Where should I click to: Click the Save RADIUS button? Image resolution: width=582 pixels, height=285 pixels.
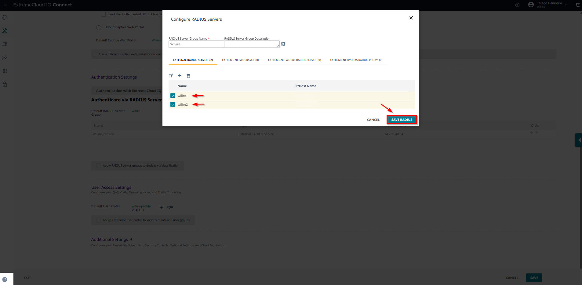tap(402, 120)
